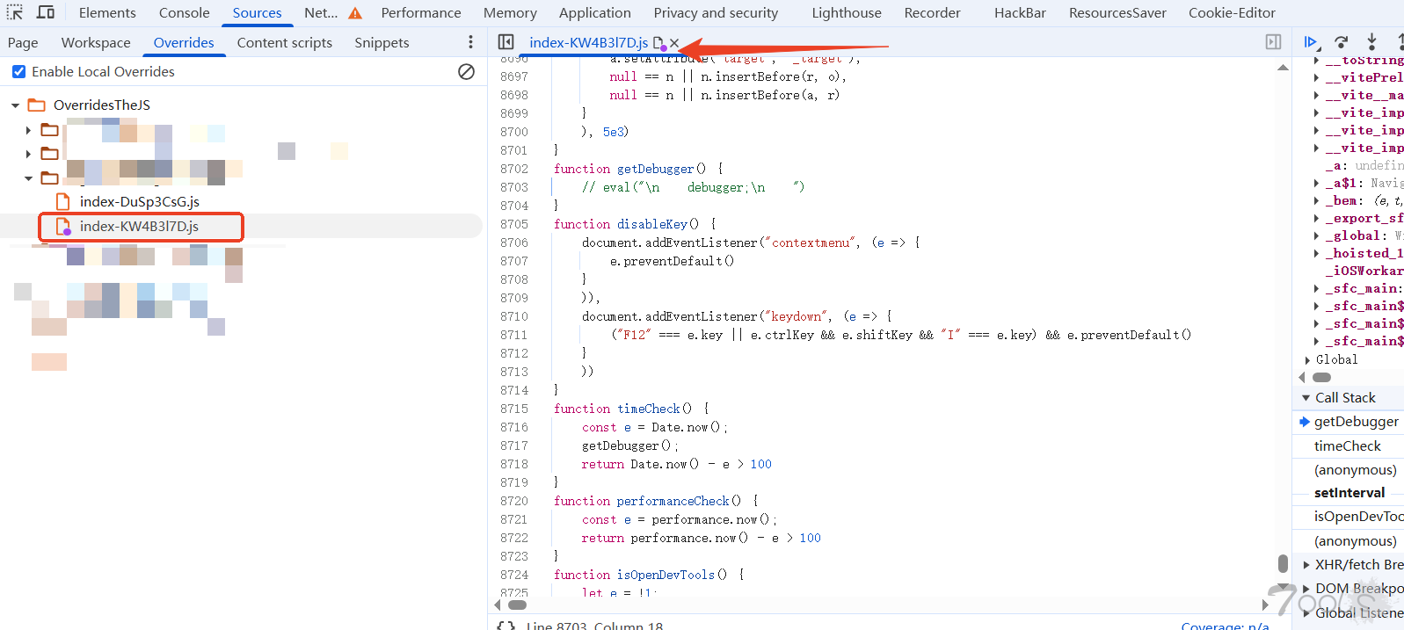
Task: Expand the _bem scope variable
Action: (1316, 200)
